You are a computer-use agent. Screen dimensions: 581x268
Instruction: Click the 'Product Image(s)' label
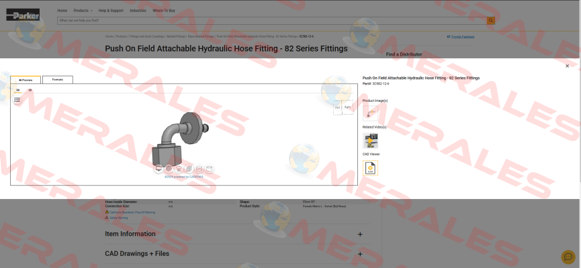375,101
